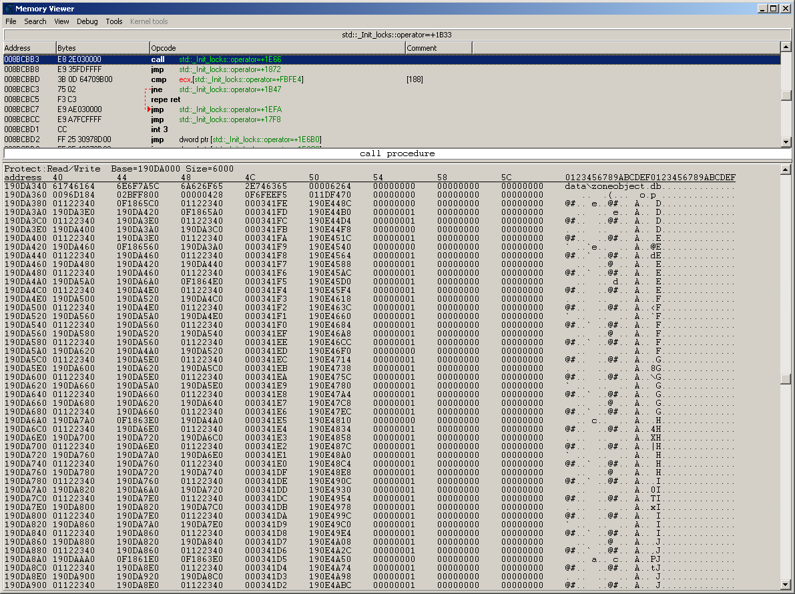
Task: Open the View menu
Action: [x=61, y=21]
